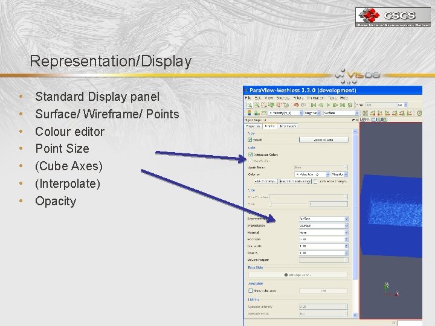Screen dimensions: 435x326
Task: Jump to the last animation frame
Action: pos(343,105)
